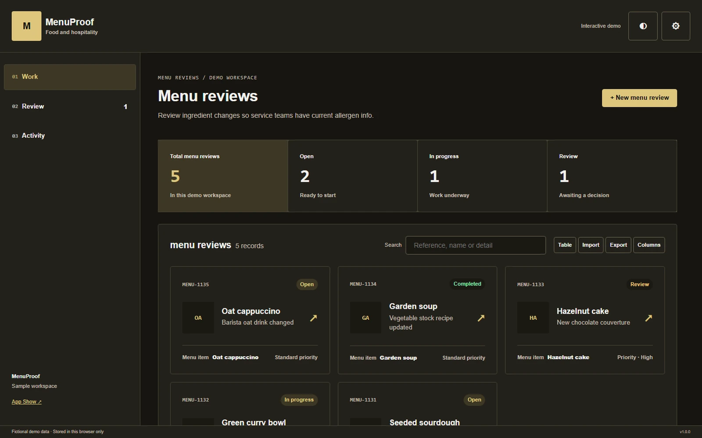702x438 pixels.
Task: Click the v1.0.0 version label
Action: click(685, 432)
